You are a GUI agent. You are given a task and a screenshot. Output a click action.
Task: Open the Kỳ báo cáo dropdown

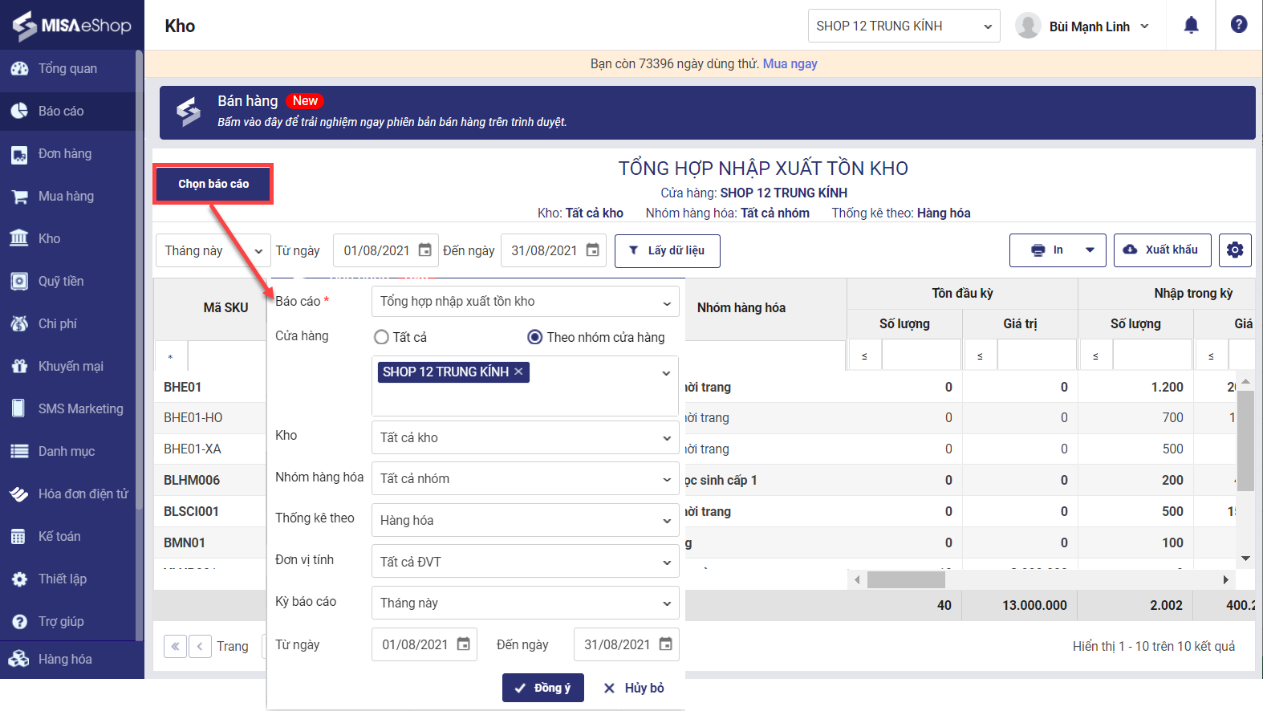[526, 603]
